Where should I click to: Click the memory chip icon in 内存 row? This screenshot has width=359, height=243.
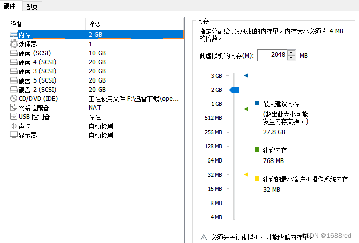(x=14, y=34)
